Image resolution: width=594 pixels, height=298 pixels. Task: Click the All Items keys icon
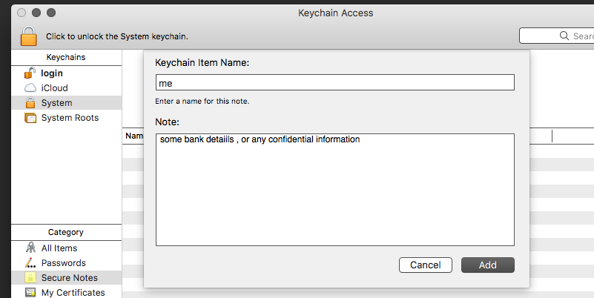tap(30, 248)
